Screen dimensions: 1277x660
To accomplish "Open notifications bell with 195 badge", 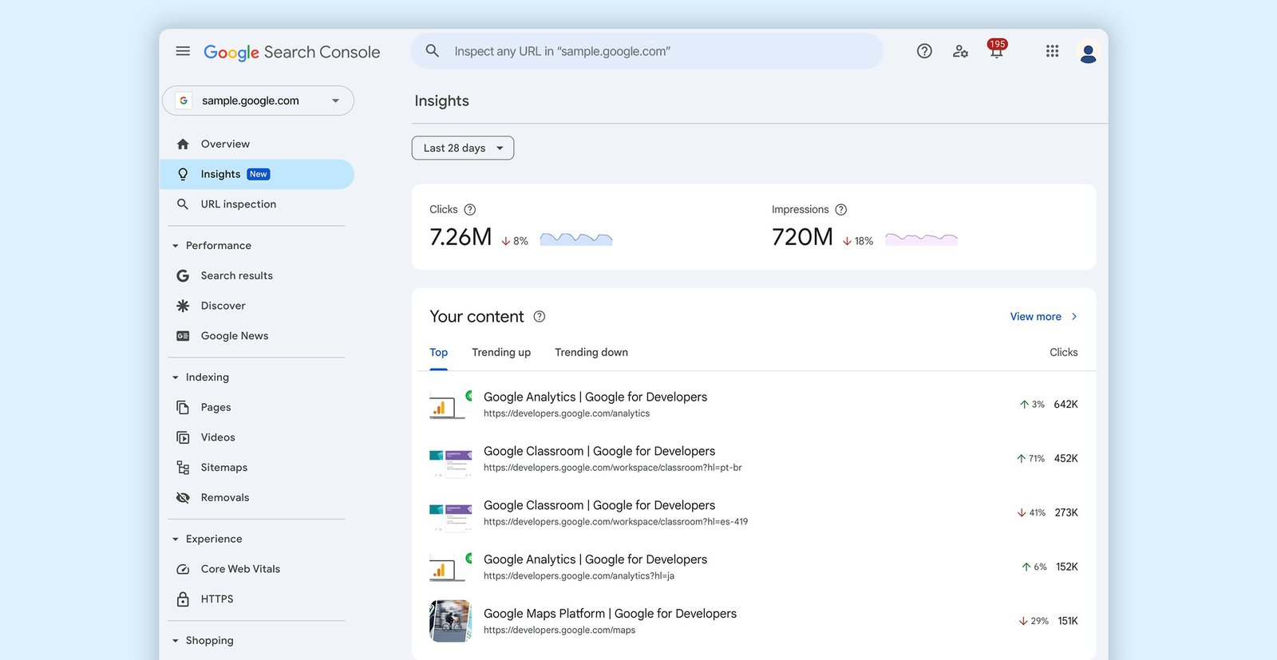I will point(997,50).
